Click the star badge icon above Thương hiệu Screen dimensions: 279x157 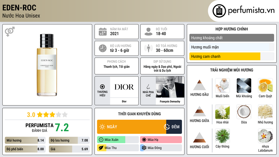coord(102,87)
